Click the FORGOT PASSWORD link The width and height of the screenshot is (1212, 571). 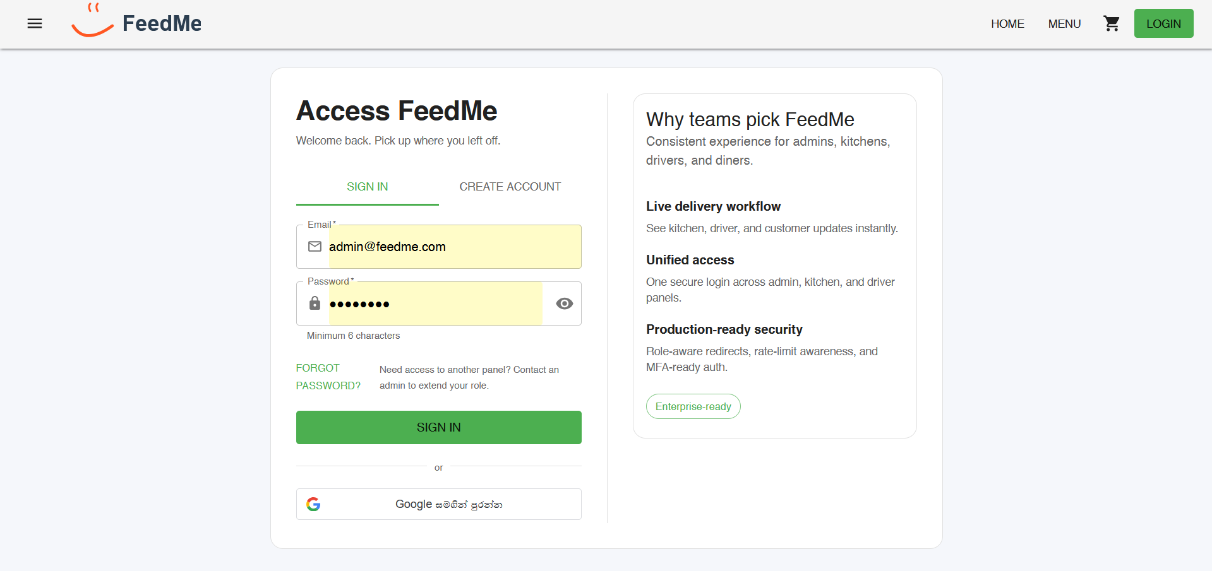point(328,376)
